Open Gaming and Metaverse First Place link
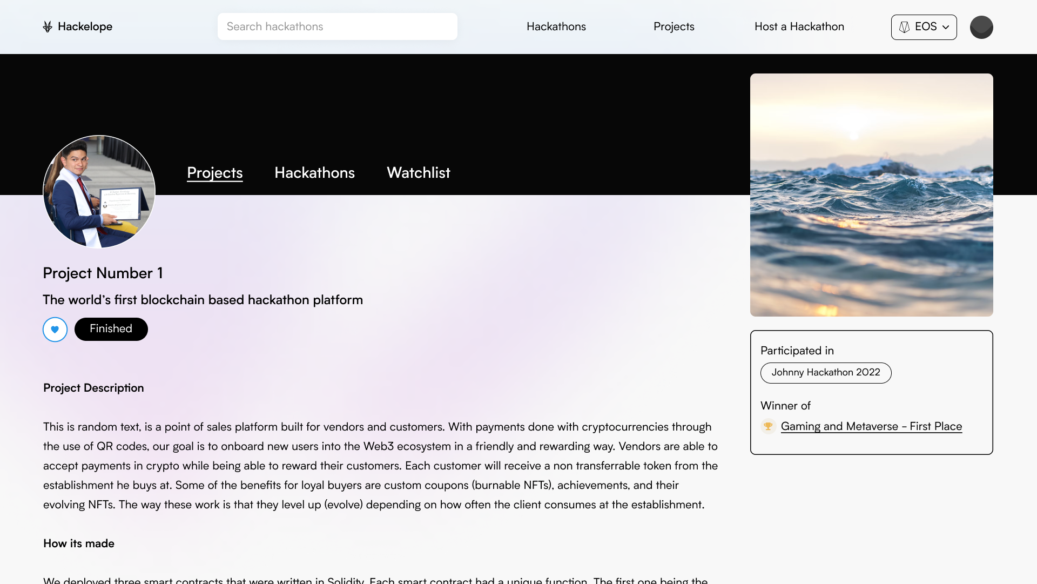Viewport: 1037px width, 584px height. (x=871, y=426)
